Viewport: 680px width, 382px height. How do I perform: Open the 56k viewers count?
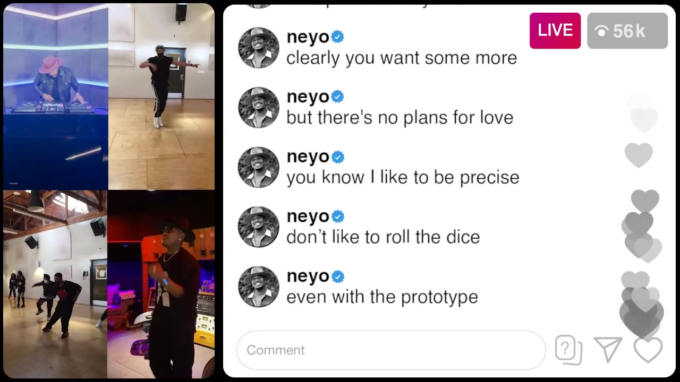tap(627, 31)
